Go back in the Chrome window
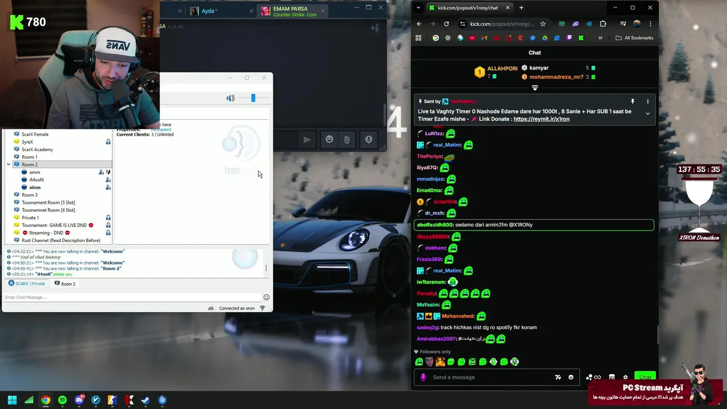The height and width of the screenshot is (409, 727). click(x=419, y=24)
